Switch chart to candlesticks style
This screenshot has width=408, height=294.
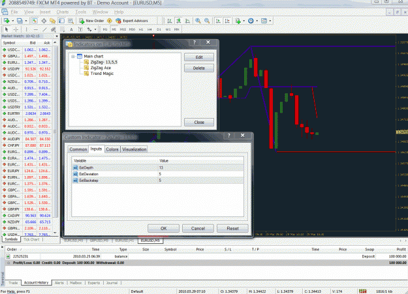point(178,21)
